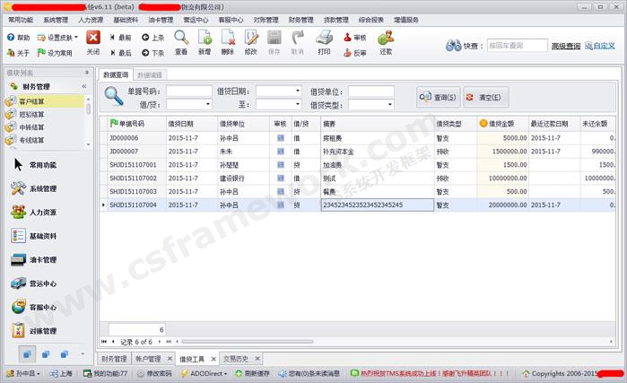Image resolution: width=627 pixels, height=383 pixels.
Task: Toggle the 审核 checkbox for row SHJD151107002
Action: click(280, 178)
